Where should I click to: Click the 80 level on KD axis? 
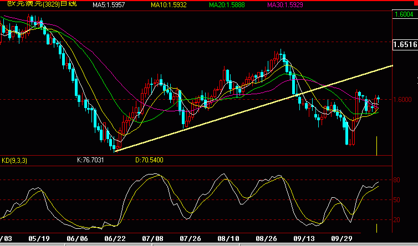pyautogui.click(x=397, y=180)
